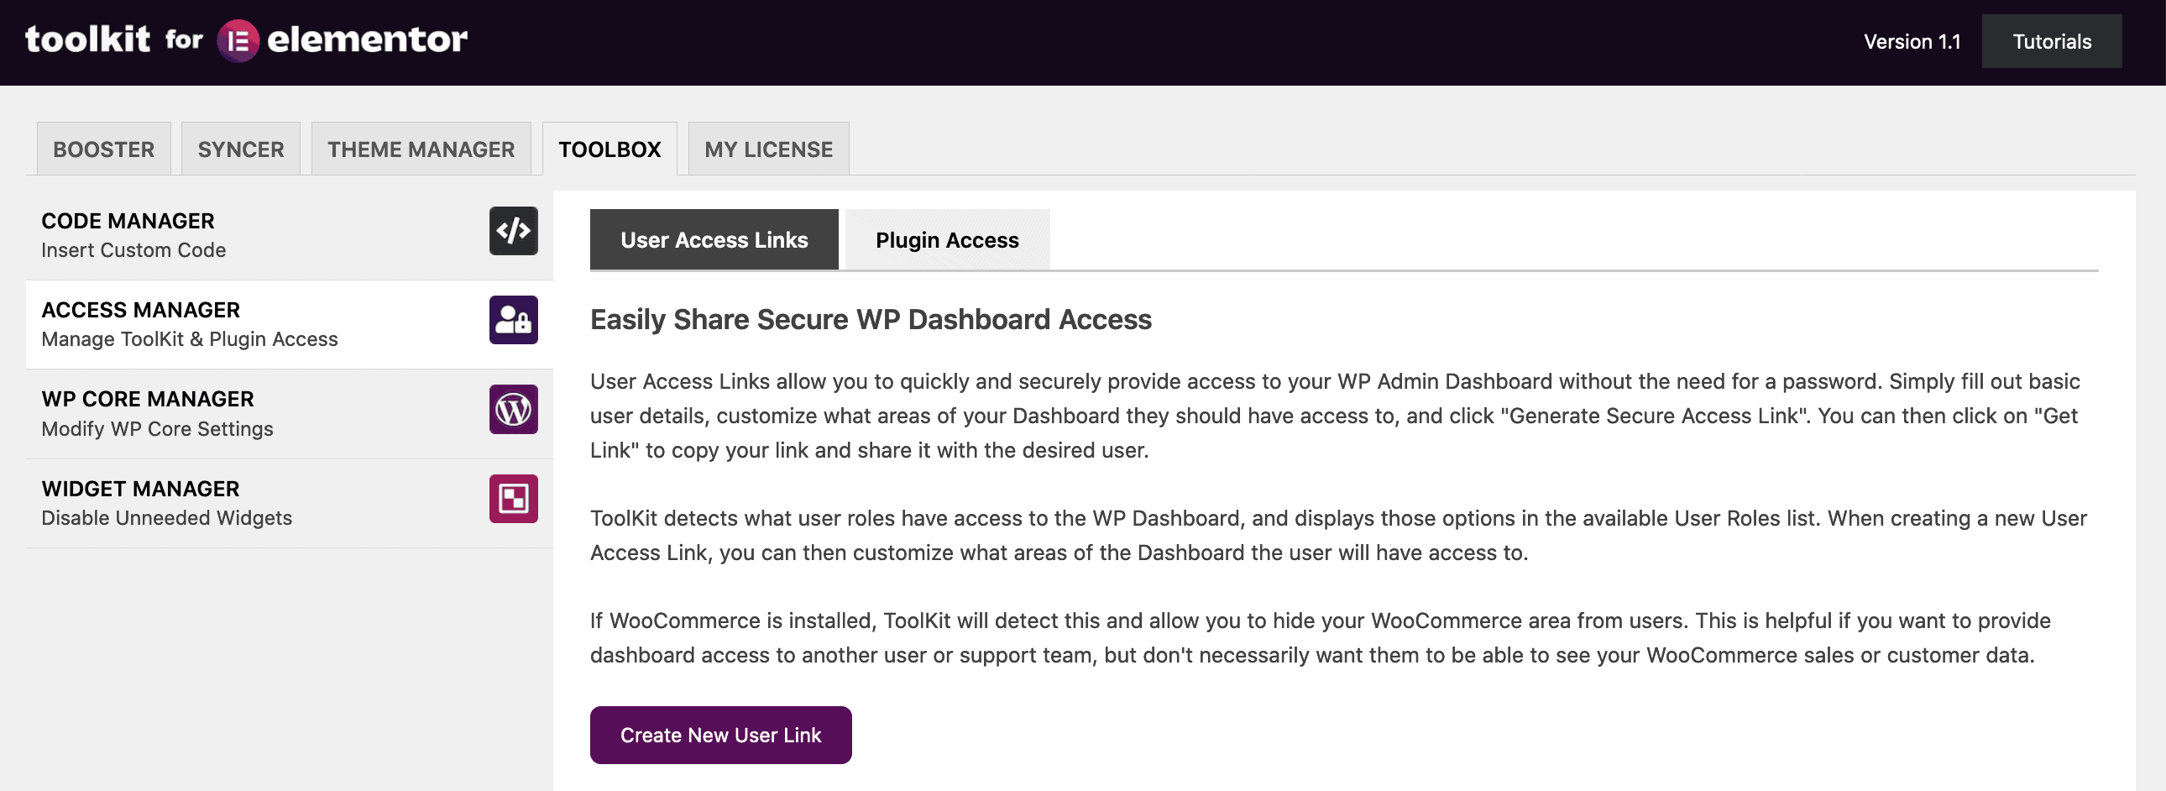Select the Toolbox tab
This screenshot has width=2166, height=791.
click(610, 149)
